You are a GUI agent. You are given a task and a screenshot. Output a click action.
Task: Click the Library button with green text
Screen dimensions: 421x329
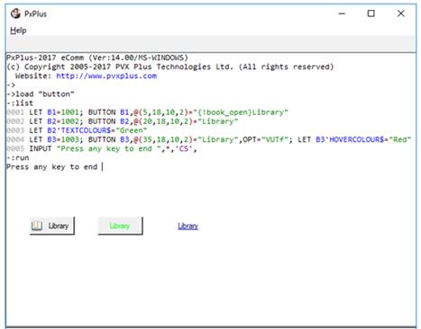[120, 226]
